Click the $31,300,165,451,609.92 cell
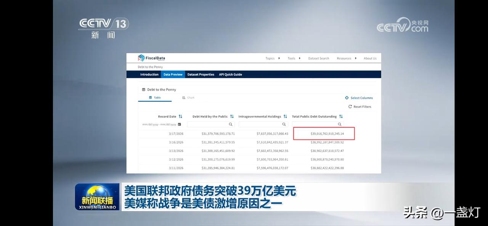 click(218, 151)
